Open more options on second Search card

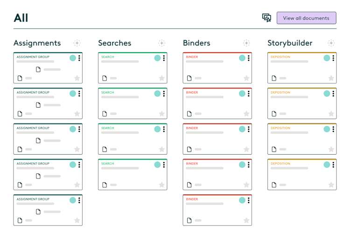[164, 94]
